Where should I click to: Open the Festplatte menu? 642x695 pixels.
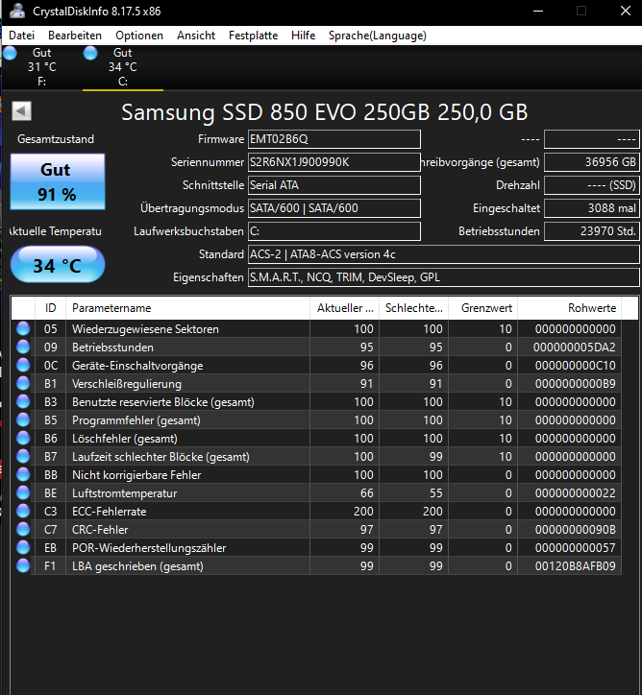[254, 36]
